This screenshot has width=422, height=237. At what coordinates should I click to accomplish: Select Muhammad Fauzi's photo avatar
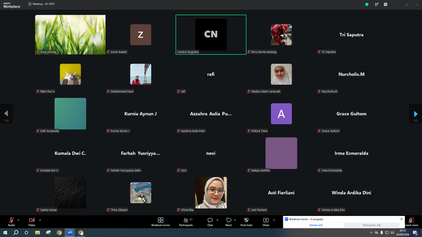pos(140,74)
